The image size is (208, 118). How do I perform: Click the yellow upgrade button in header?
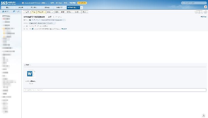pos(82,3)
